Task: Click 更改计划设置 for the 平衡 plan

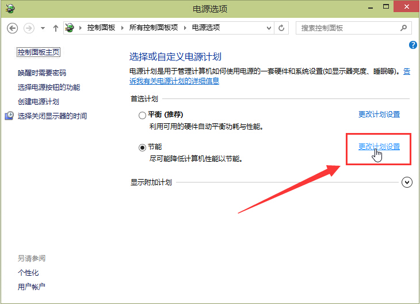Action: click(379, 115)
